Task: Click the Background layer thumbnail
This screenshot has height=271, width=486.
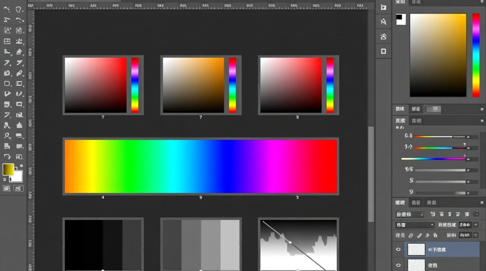Action: coord(416,265)
